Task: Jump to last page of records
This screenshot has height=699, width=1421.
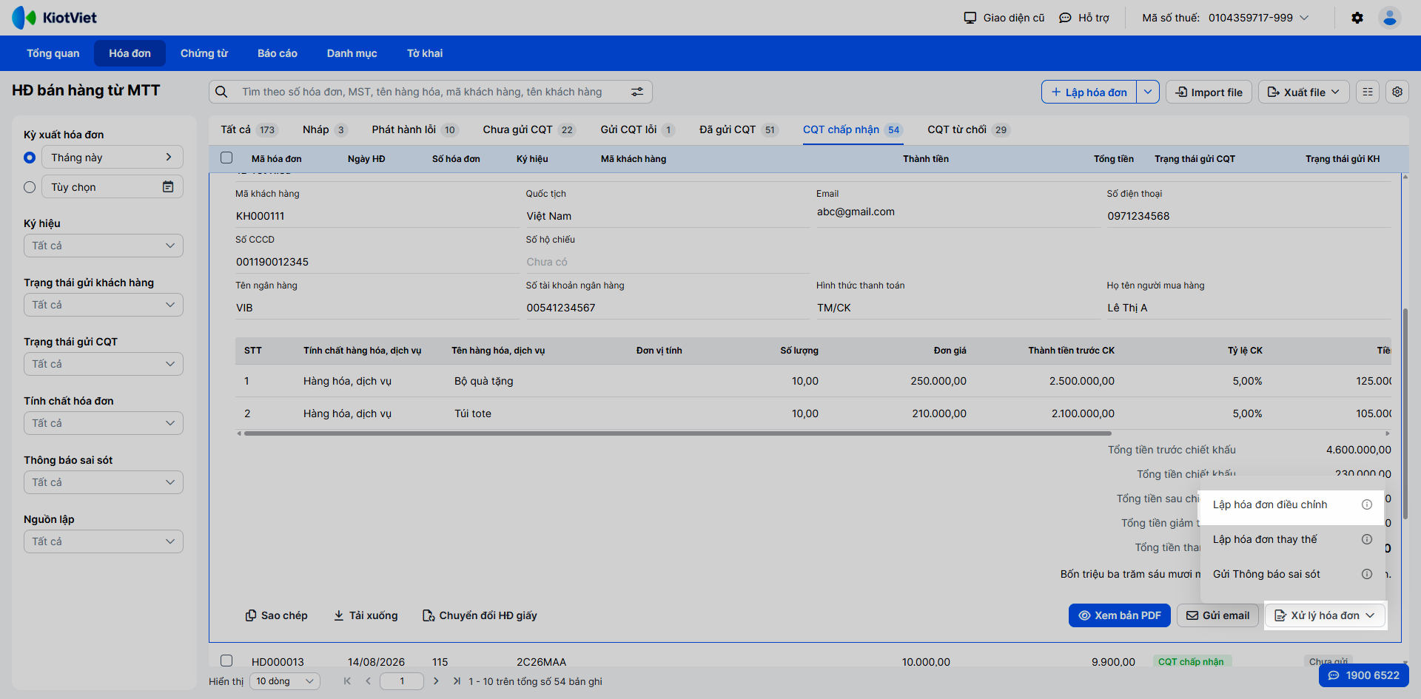Action: (x=457, y=681)
